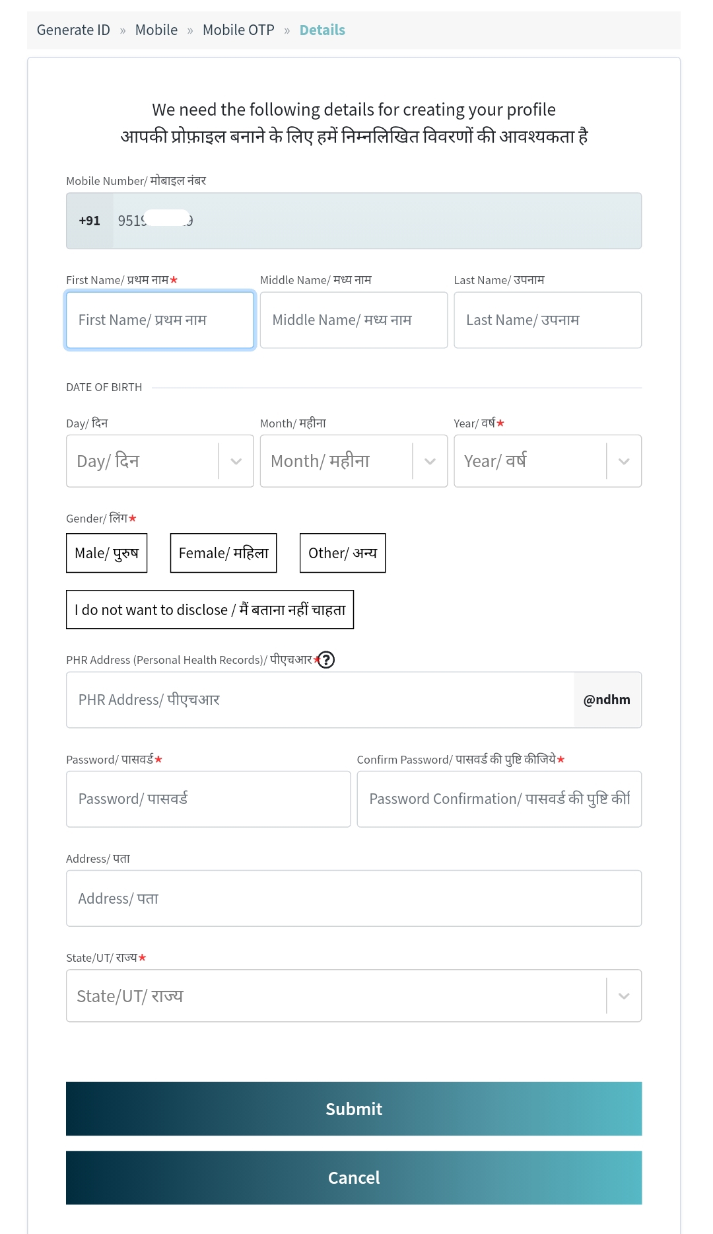Navigate to the Mobile breadcrumb step

click(156, 30)
